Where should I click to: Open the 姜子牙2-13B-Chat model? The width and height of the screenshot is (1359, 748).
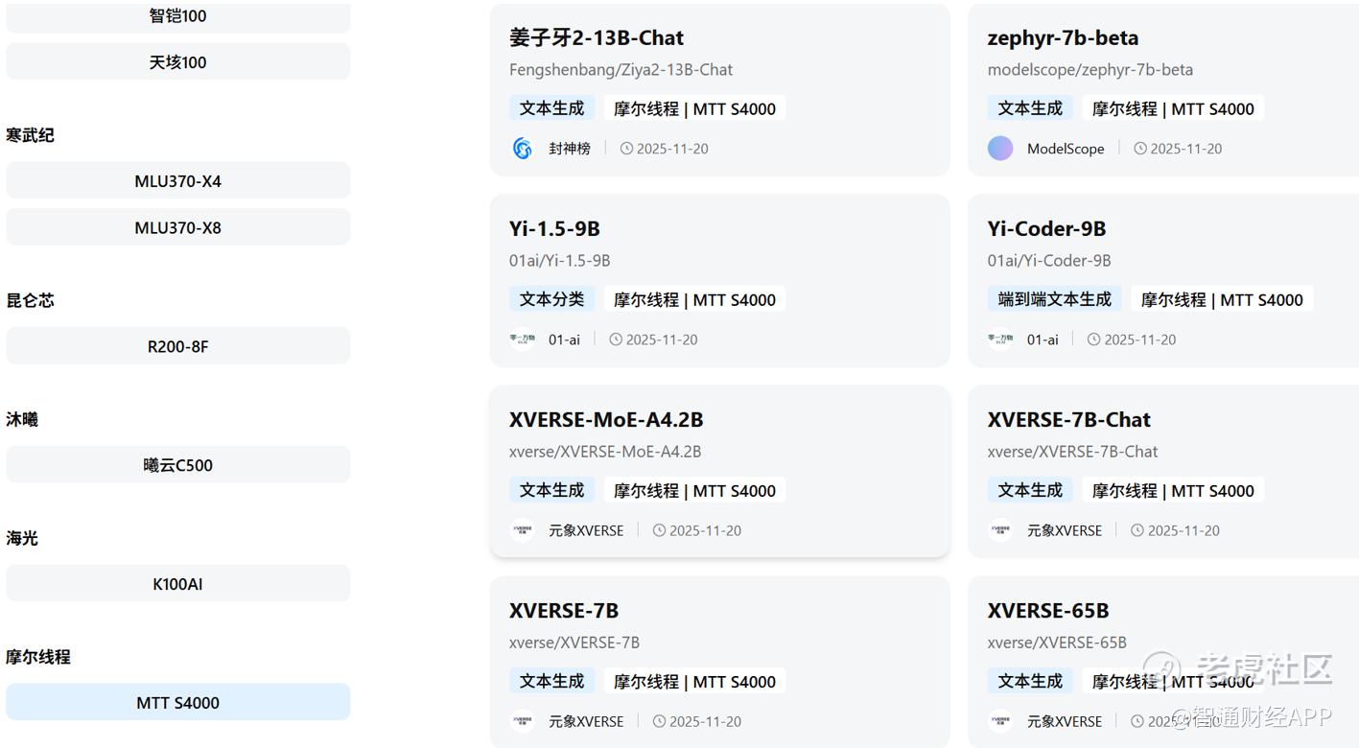tap(597, 38)
